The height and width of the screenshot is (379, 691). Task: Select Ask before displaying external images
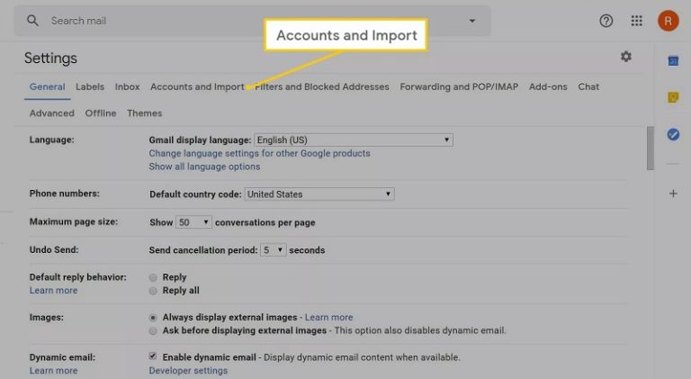153,330
